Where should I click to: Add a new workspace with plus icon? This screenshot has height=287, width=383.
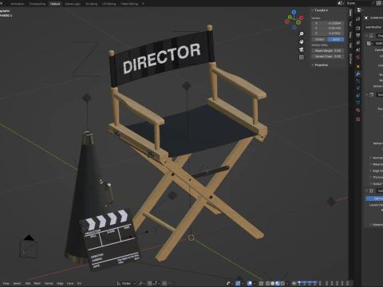tap(143, 4)
